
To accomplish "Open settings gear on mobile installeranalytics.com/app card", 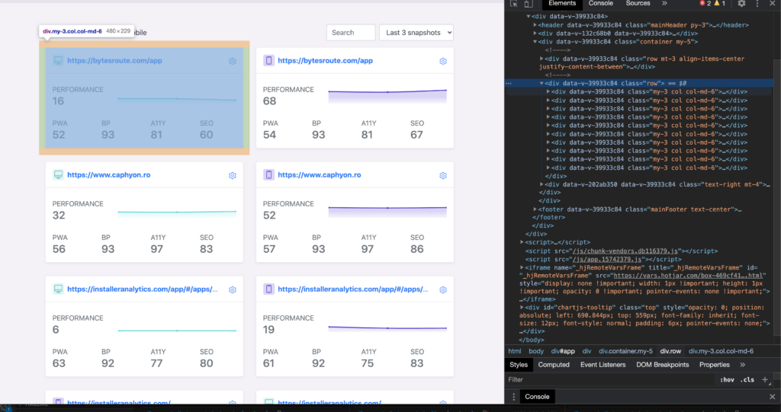I will point(443,290).
